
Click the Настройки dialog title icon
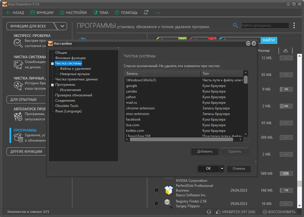coord(50,43)
